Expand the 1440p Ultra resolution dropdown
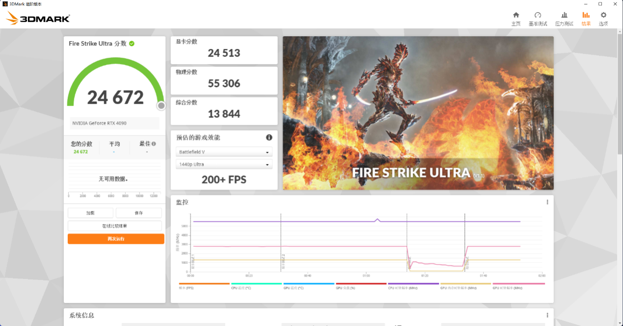The image size is (623, 326). 224,164
